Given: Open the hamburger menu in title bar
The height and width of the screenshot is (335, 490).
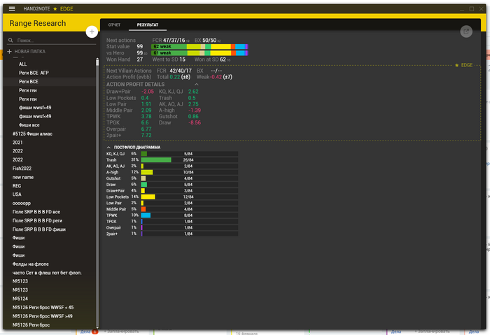Looking at the screenshot, I should [x=12, y=8].
